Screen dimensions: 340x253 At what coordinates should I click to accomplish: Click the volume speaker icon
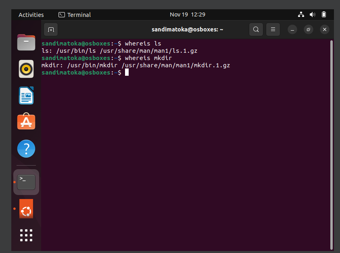click(x=312, y=15)
